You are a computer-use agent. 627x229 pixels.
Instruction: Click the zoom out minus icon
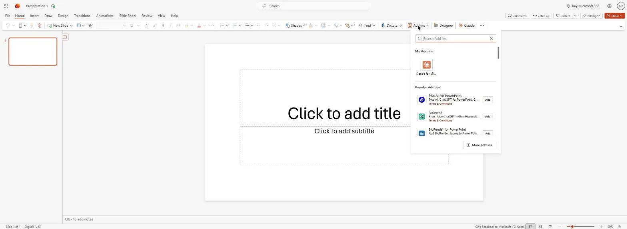(560, 227)
